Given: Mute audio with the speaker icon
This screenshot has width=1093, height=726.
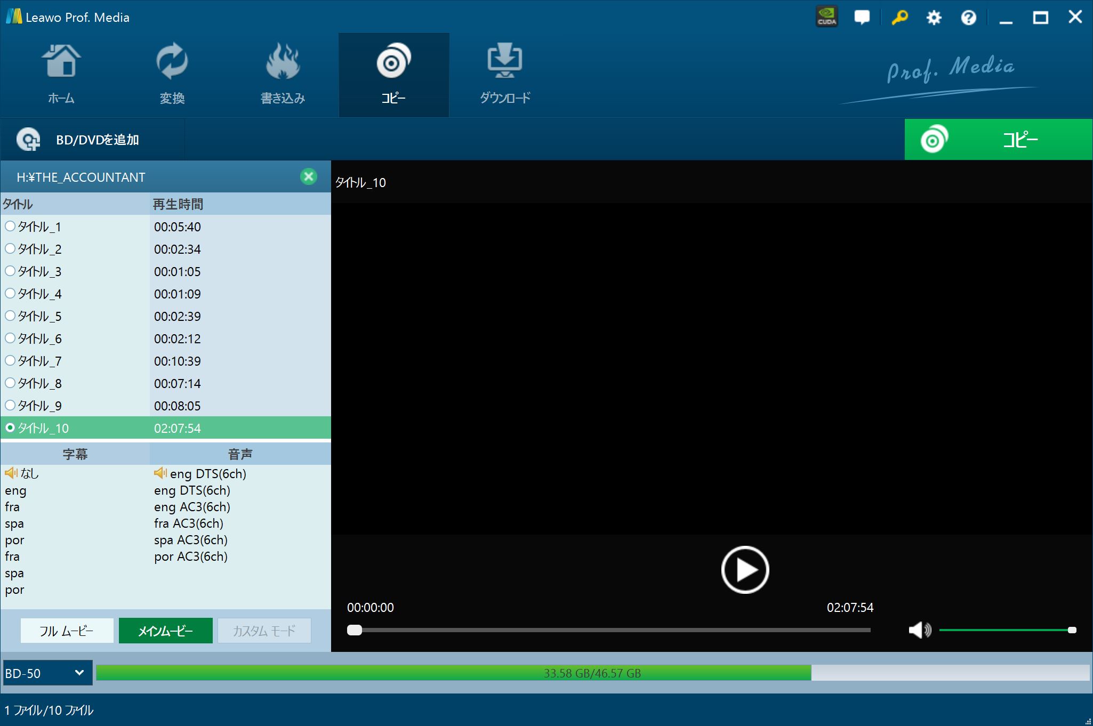Looking at the screenshot, I should [x=919, y=630].
